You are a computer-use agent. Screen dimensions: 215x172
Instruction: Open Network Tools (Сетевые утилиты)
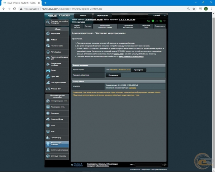coord(57,156)
